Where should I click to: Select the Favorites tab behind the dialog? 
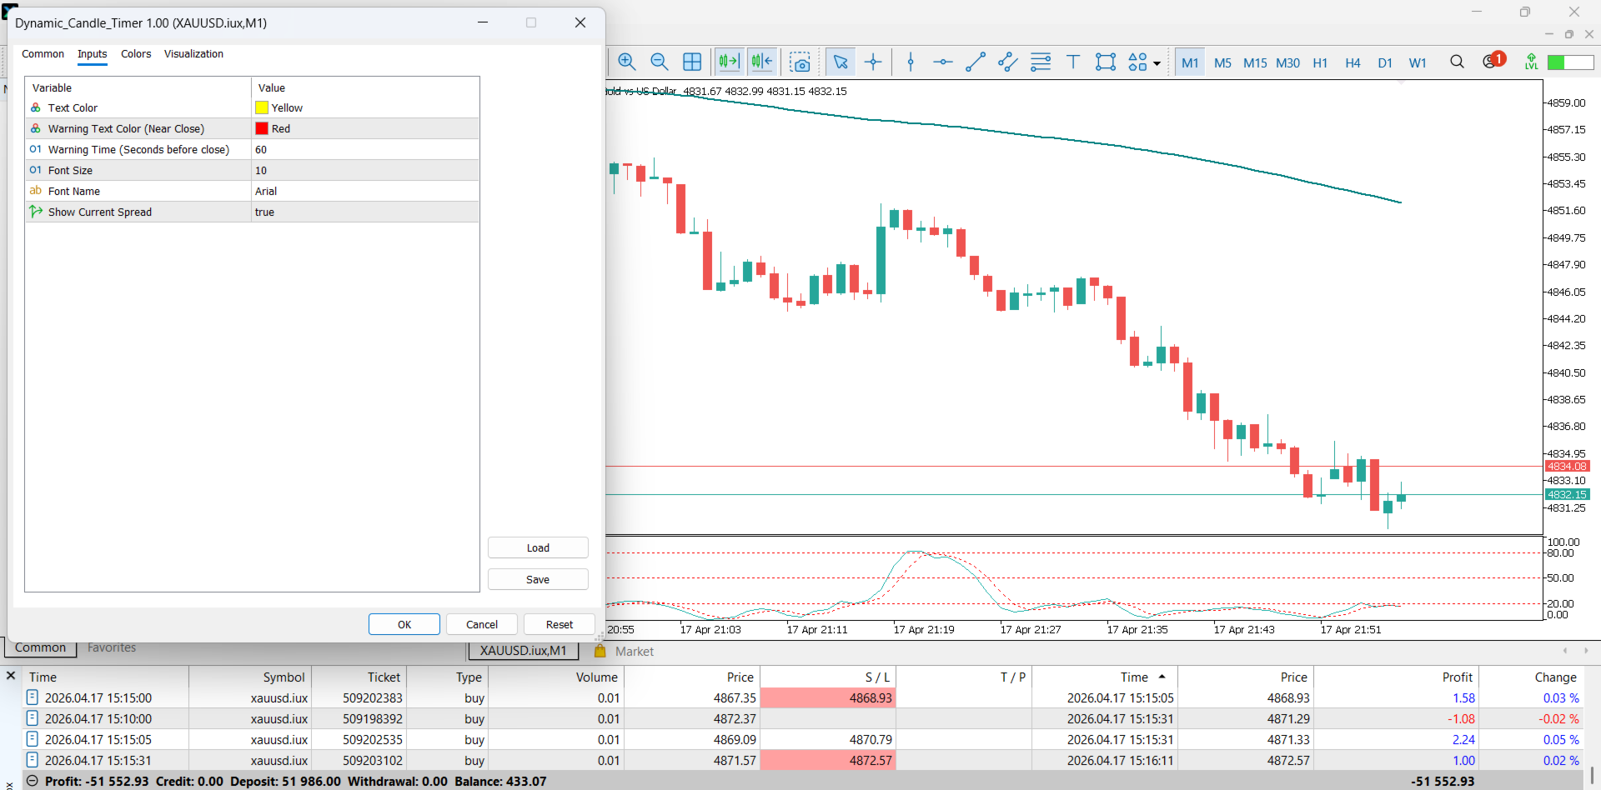(112, 648)
